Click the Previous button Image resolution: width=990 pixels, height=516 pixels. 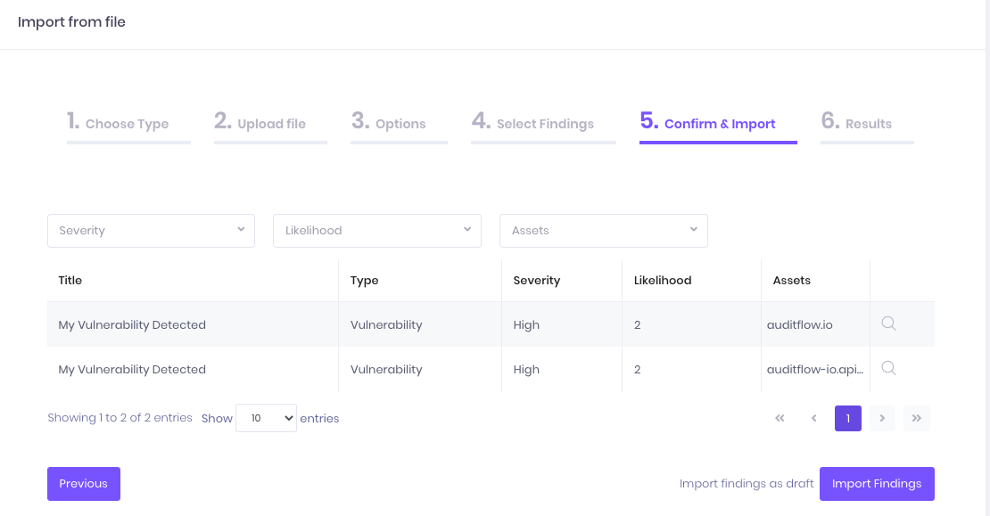coord(83,484)
